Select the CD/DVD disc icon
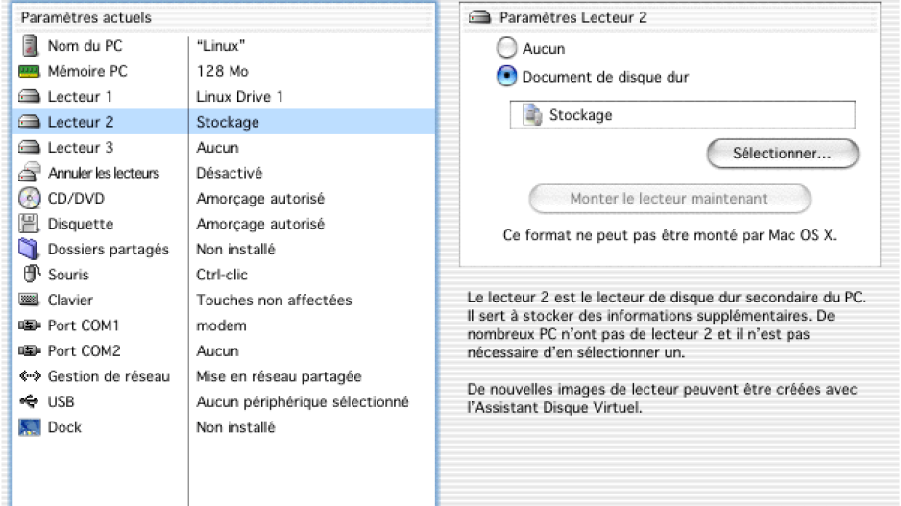Viewport: 901px width, 506px height. (x=30, y=198)
